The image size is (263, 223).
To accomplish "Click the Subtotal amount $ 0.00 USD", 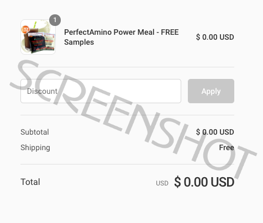I will 215,132.
